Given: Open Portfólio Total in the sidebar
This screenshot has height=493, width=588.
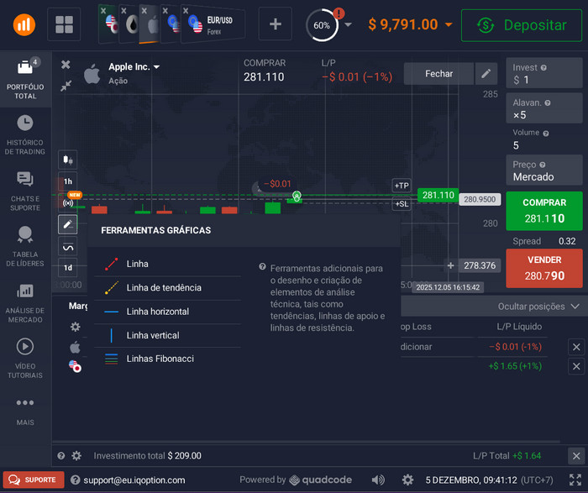Looking at the screenshot, I should tap(25, 79).
